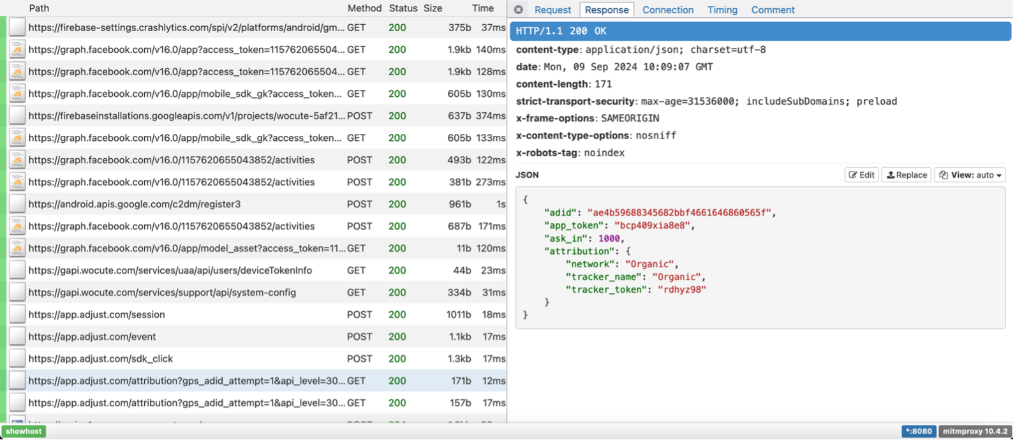Viewport: 1015px width, 442px height.
Task: Click the JS icon of first graph.facebook.com row
Action: [17, 50]
